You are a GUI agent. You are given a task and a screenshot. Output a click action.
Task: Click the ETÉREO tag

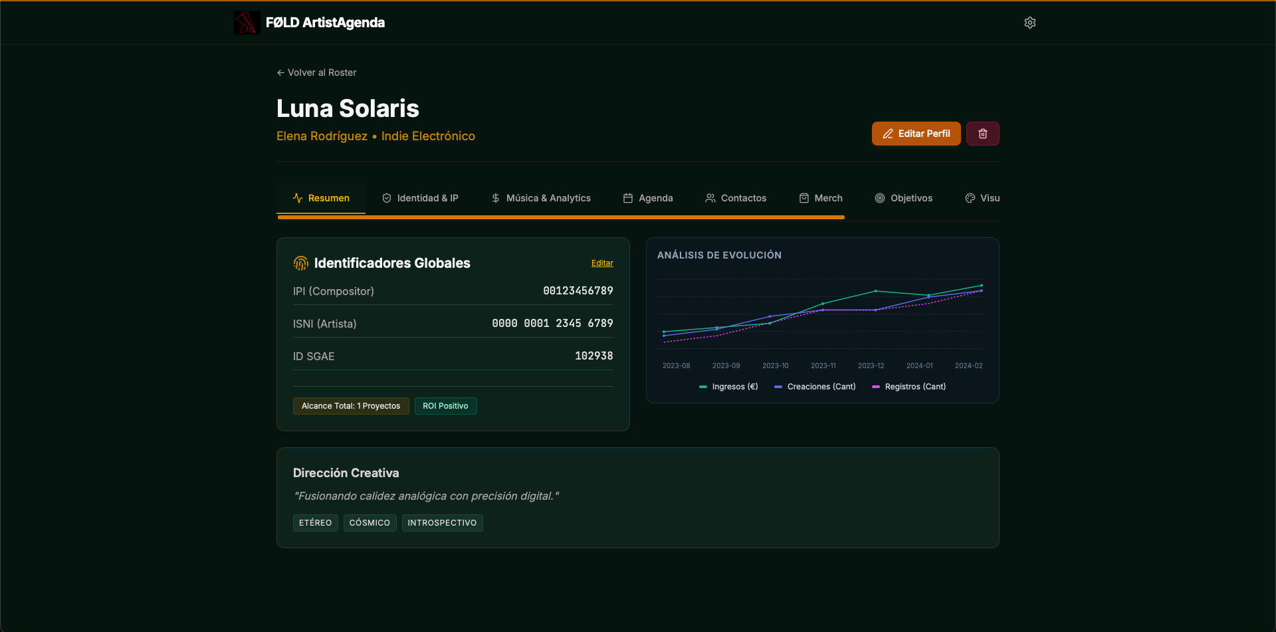316,523
